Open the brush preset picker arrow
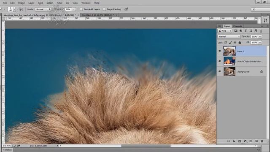Viewport: 270px width, 152px height. click(x=14, y=9)
